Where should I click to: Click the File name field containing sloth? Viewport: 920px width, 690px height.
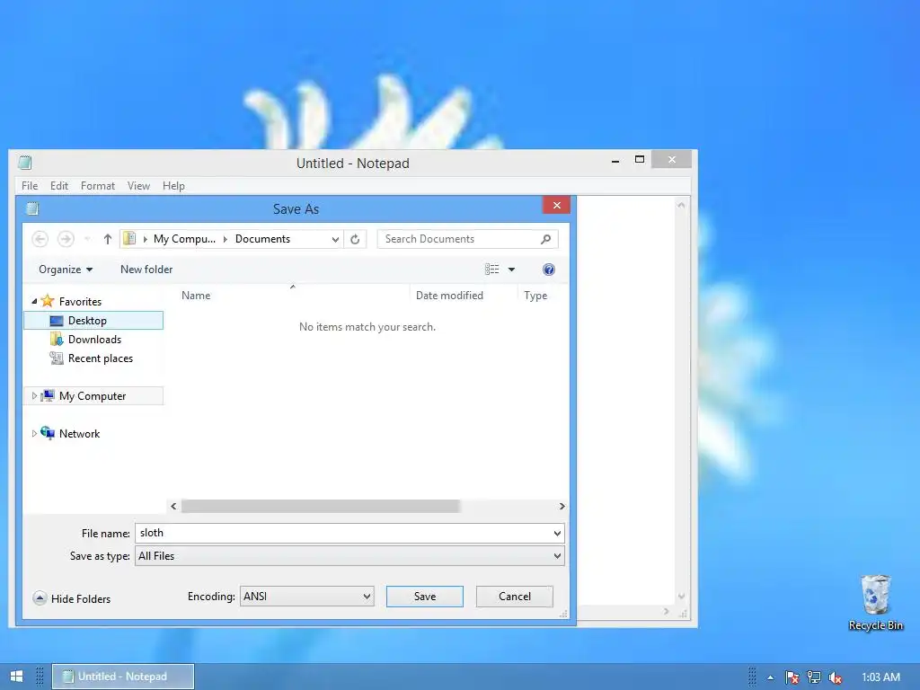[x=349, y=534]
